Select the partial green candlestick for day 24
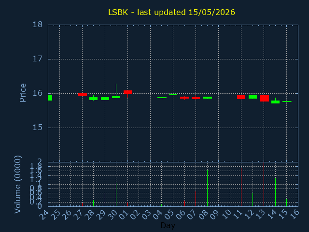Screen dimensions: 309x232 (50, 98)
